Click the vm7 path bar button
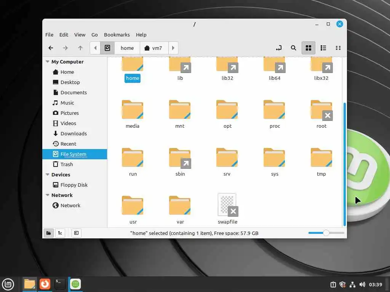This screenshot has height=292, width=390. (x=153, y=48)
